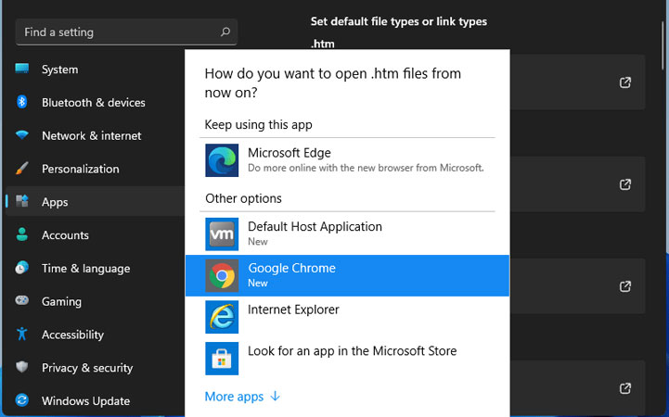The width and height of the screenshot is (669, 417).
Task: Select the Apps category in sidebar
Action: coord(96,202)
